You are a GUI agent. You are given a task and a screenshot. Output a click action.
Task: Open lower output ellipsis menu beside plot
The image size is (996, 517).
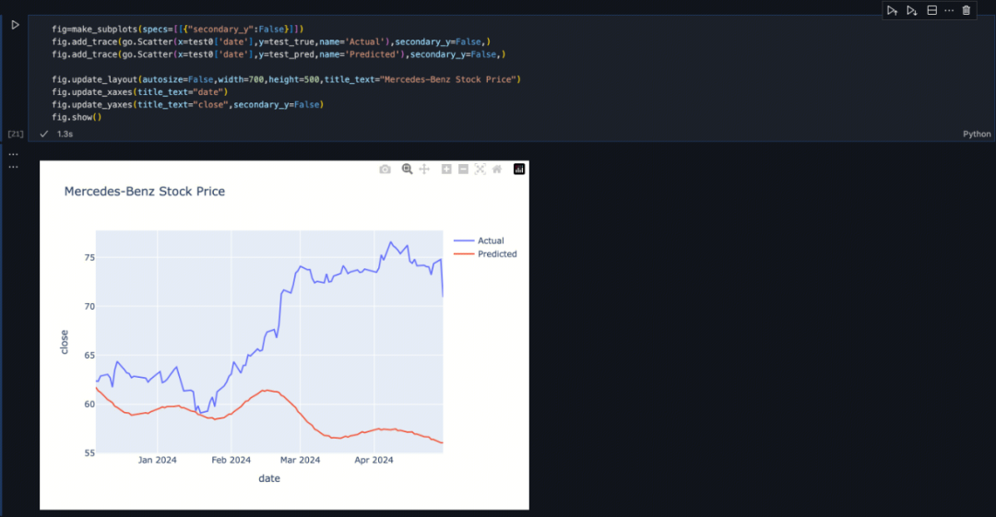point(13,167)
